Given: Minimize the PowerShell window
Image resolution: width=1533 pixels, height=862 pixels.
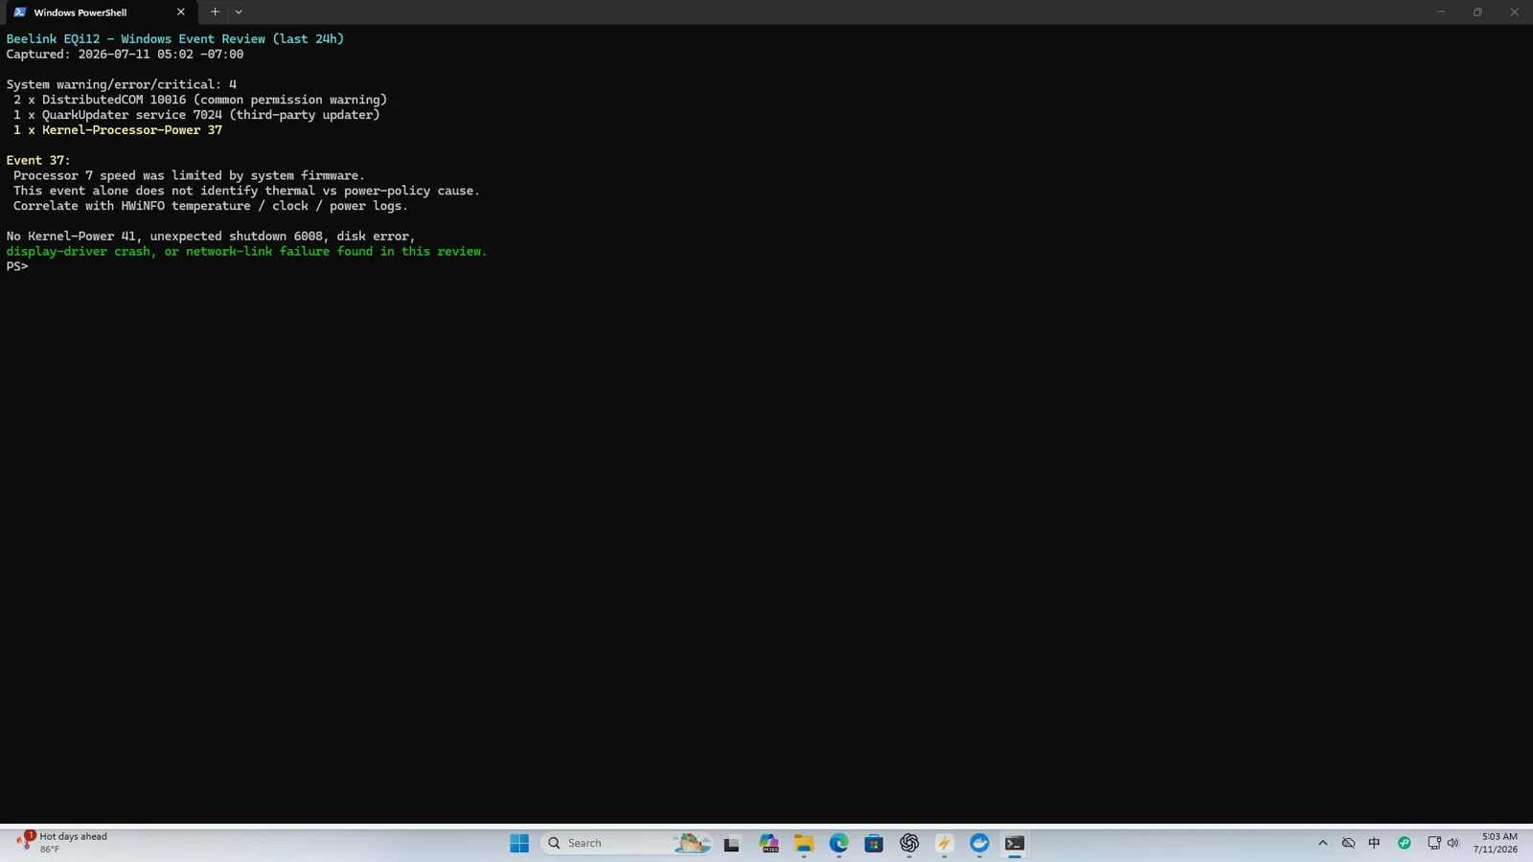Looking at the screenshot, I should click(x=1440, y=12).
